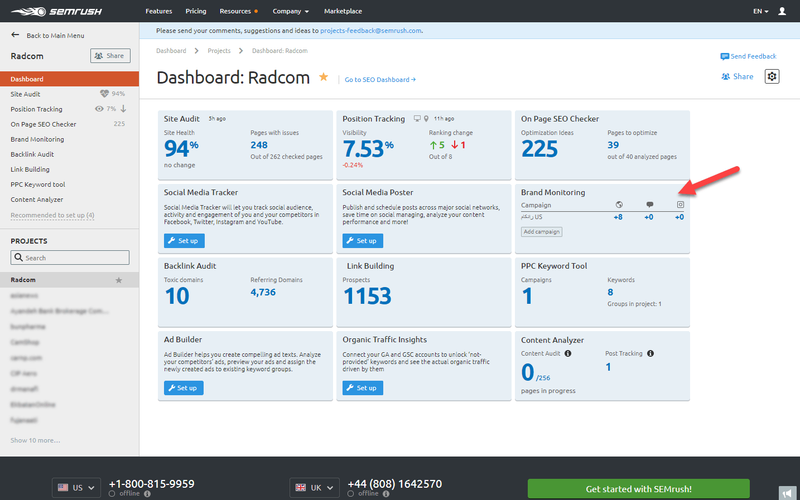
Task: Click the Content Audit info icon
Action: pos(568,353)
